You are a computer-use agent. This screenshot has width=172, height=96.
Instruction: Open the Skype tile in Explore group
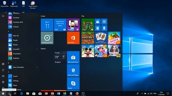(x=73, y=83)
